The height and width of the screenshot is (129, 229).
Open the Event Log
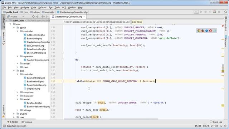[216, 122]
